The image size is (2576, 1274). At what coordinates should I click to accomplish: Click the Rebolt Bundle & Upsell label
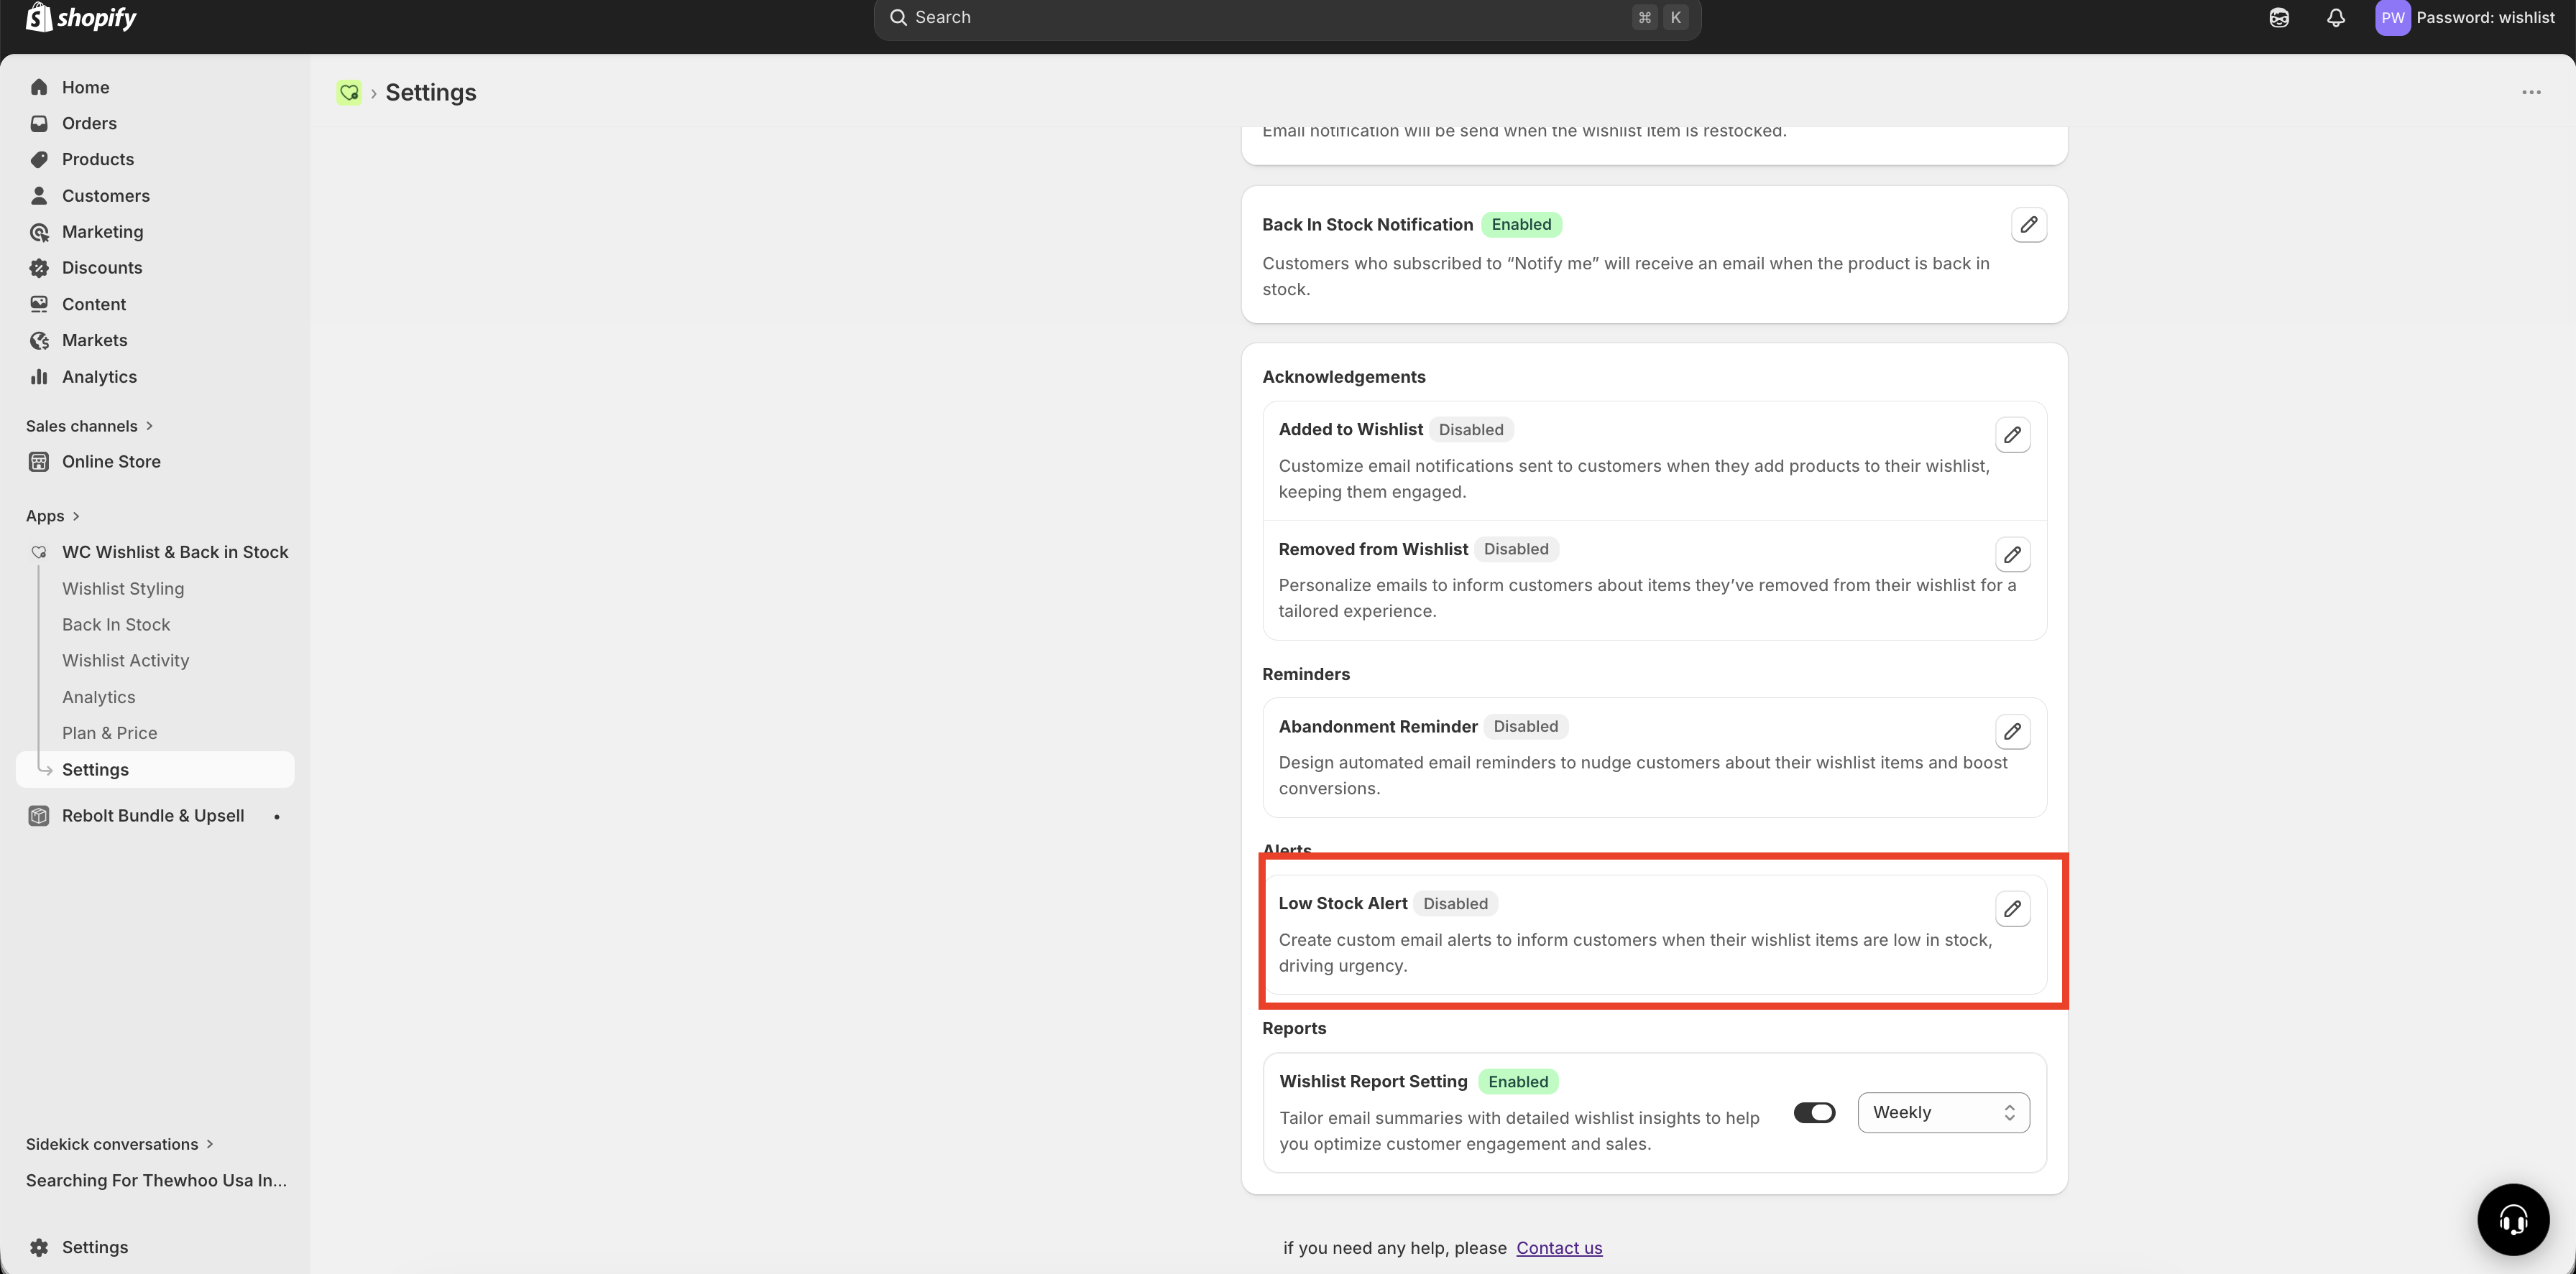pyautogui.click(x=153, y=815)
